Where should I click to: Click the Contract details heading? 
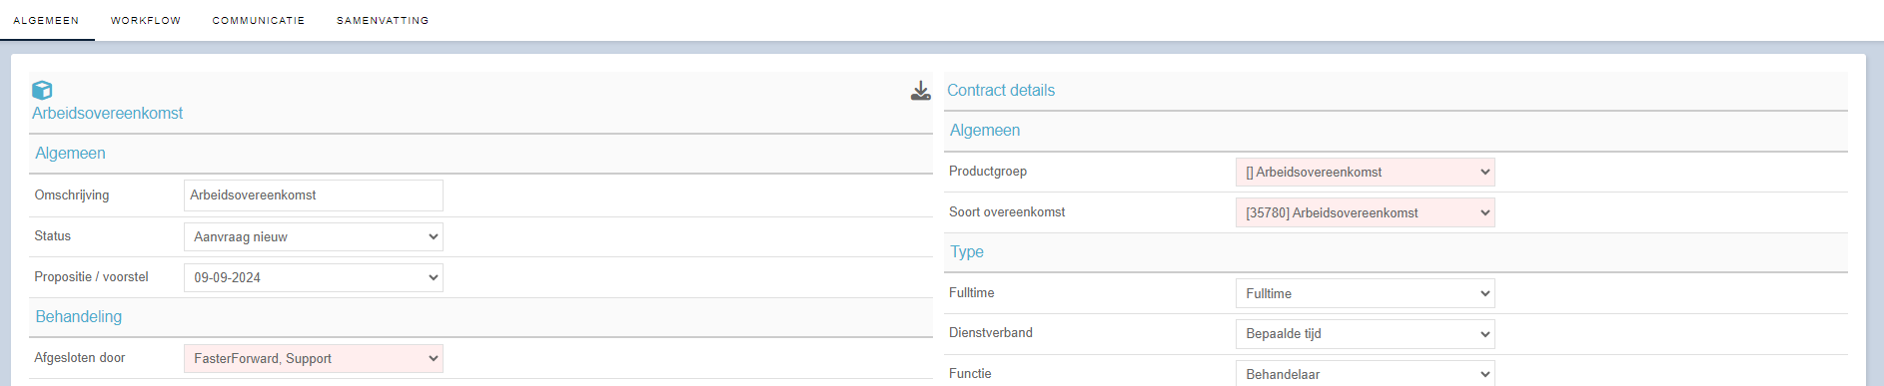[x=1001, y=90]
